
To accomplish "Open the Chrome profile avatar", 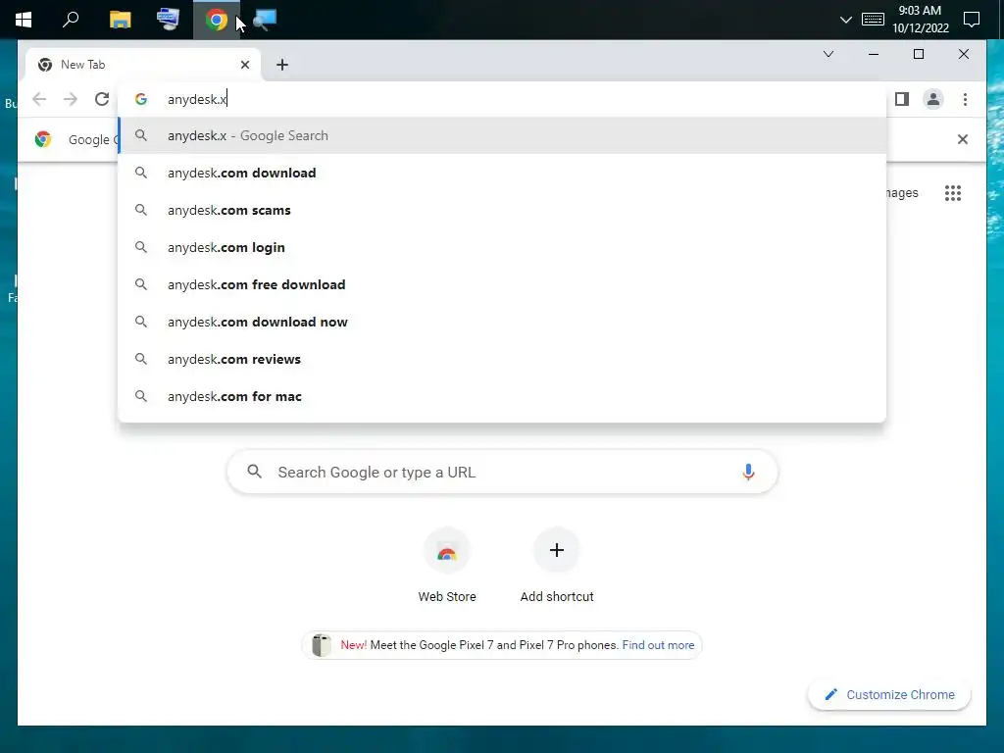I will click(x=933, y=99).
